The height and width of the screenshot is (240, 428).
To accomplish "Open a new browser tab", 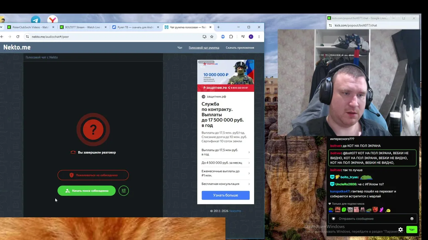I will pos(218,27).
